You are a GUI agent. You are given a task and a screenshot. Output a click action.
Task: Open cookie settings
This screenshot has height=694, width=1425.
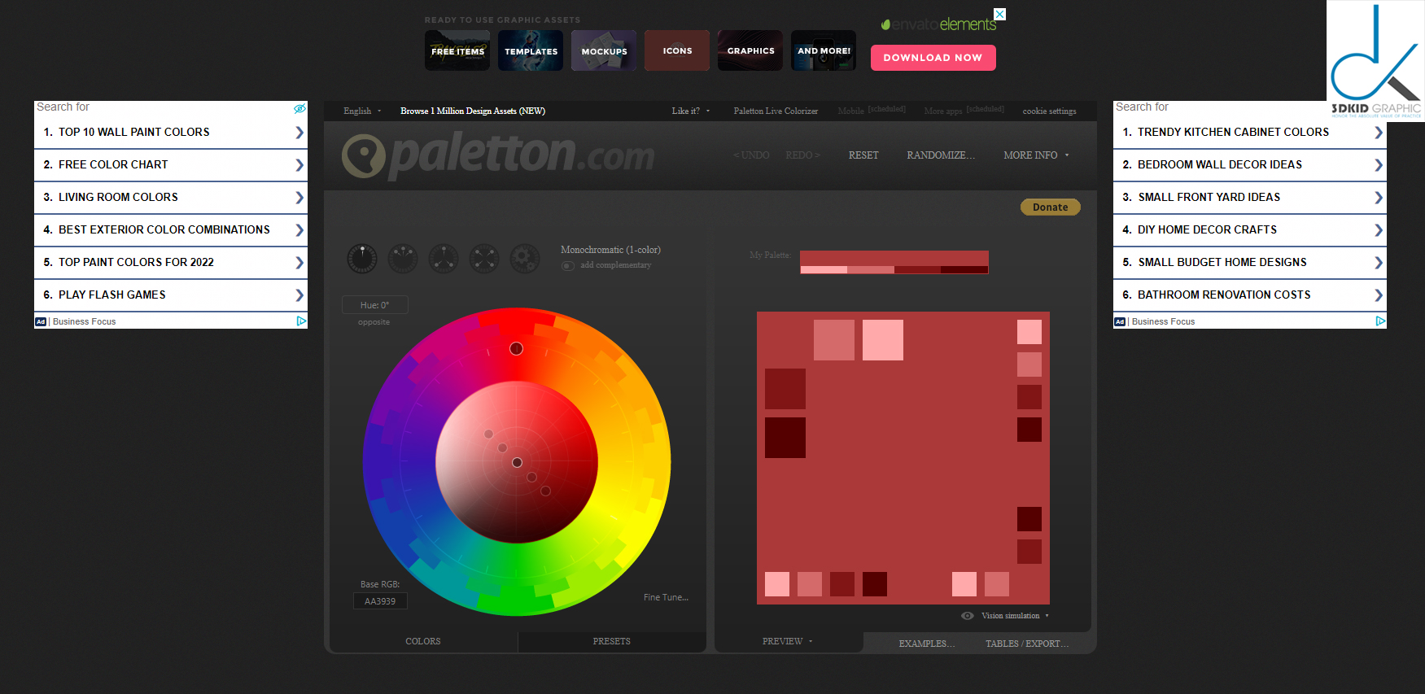(1049, 111)
